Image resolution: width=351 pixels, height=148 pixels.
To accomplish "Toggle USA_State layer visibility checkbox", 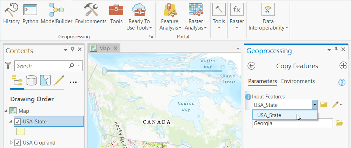I will [18, 122].
